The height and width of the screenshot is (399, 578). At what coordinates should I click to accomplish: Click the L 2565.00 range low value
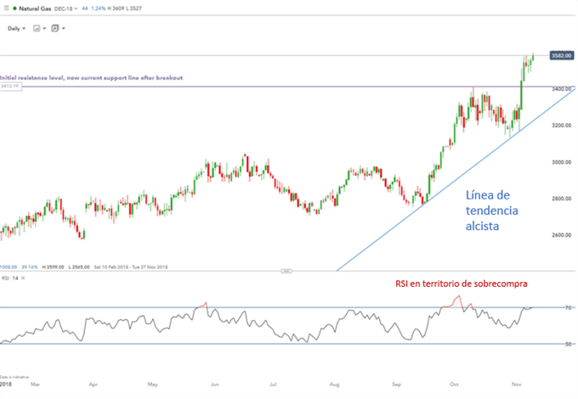(x=79, y=267)
